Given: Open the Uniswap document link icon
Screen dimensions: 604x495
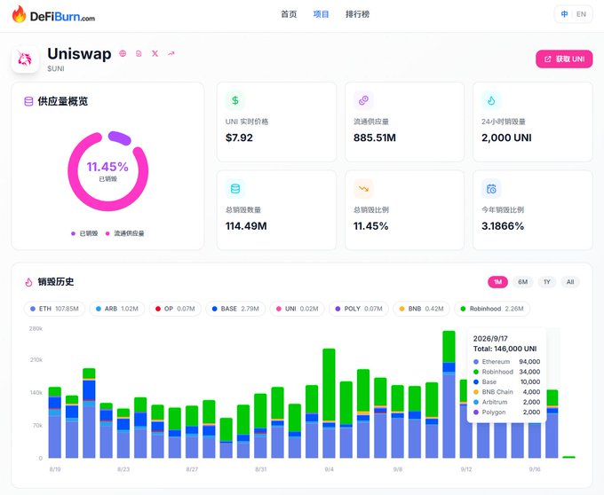Looking at the screenshot, I should click(139, 53).
